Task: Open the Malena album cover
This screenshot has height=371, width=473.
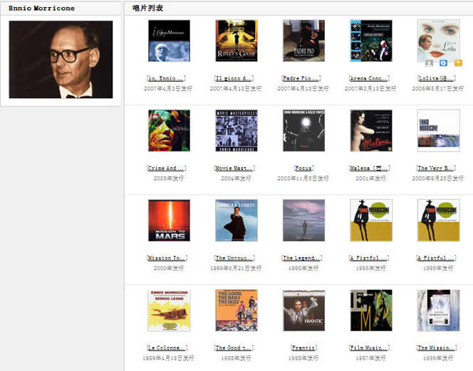Action: (x=371, y=131)
